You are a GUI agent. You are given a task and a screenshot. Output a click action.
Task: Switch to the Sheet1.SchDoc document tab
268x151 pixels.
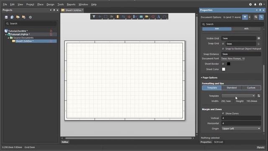tap(72, 10)
